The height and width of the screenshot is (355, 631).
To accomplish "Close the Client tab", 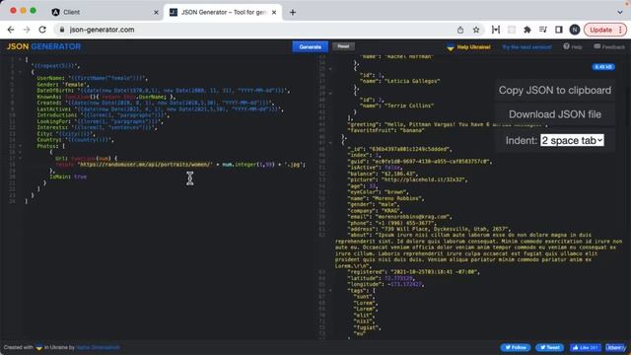I will (156, 13).
